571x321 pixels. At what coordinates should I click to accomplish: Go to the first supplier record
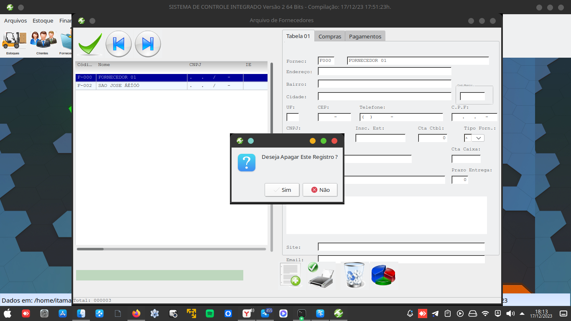point(119,44)
